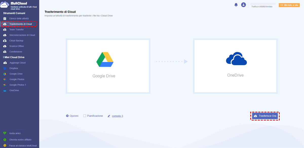Screen dimensions: 304x148
Task: Open the user account avatar icon
Action: 243,5
